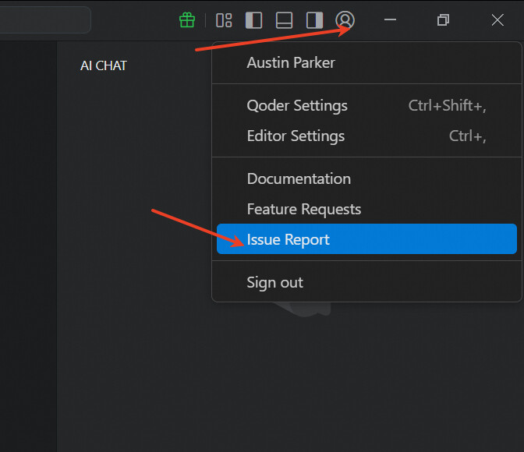The image size is (524, 452).
Task: Open the Customize Layout icon
Action: pos(224,20)
